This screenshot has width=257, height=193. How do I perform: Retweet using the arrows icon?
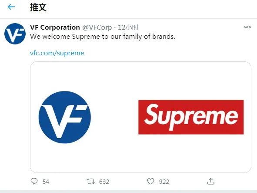90,181
